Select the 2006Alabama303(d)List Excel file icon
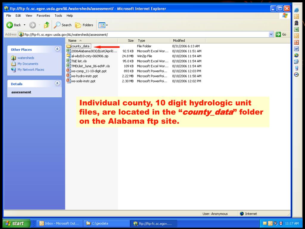 (68, 51)
